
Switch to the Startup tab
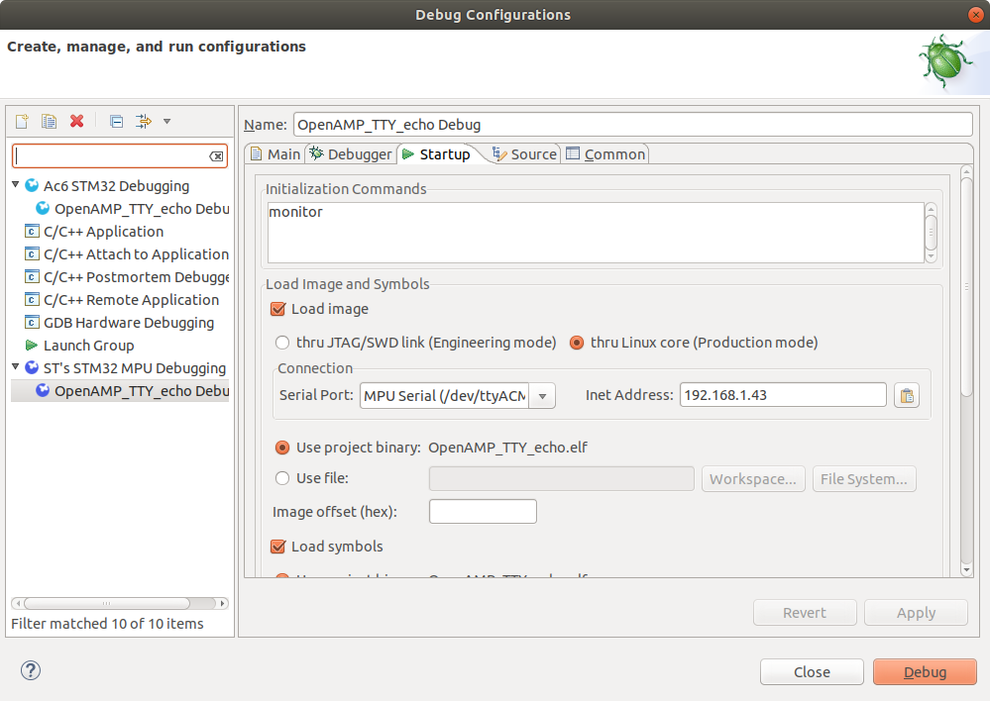[x=437, y=153]
